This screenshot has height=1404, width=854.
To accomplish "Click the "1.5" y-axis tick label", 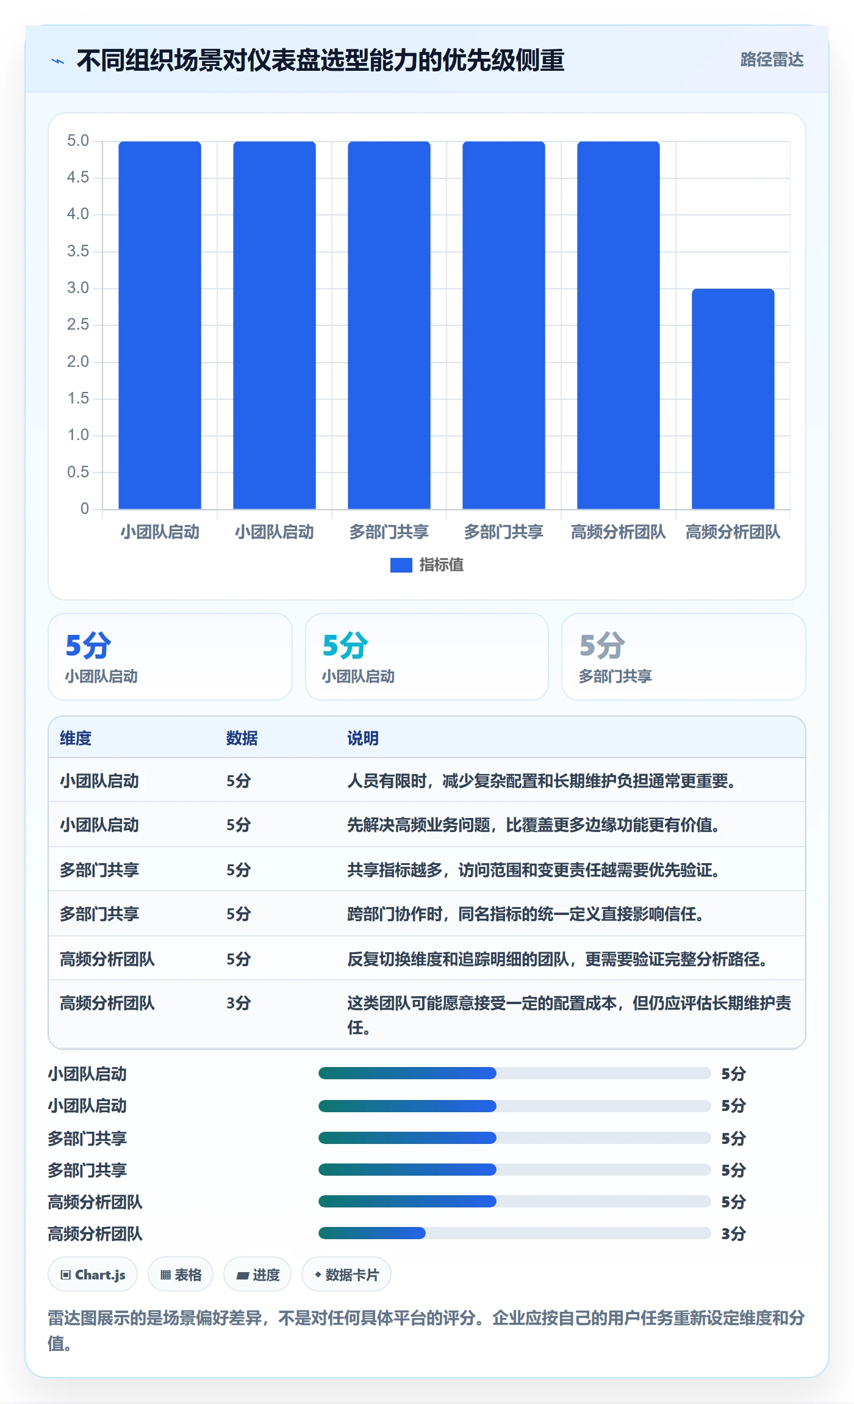I will click(78, 399).
